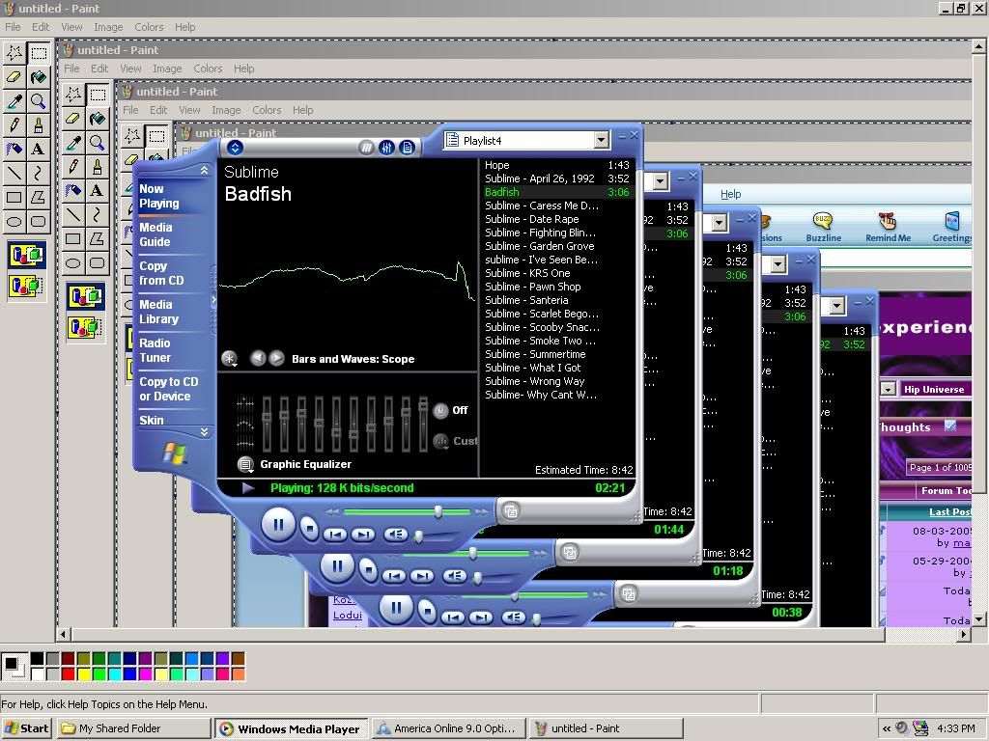The width and height of the screenshot is (989, 741).
Task: Select the Eraser tool in the outermost toolbox
Action: pos(14,77)
